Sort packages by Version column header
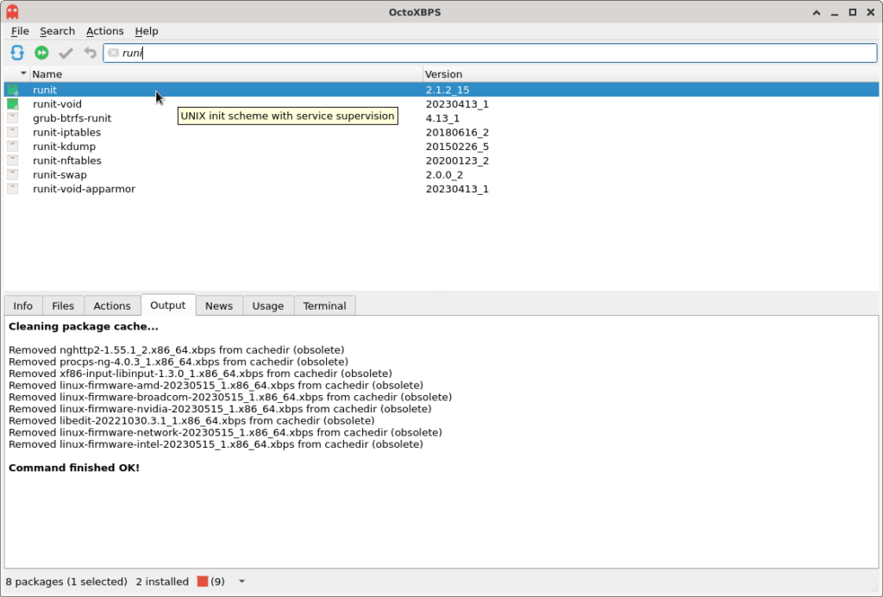 tap(647, 74)
